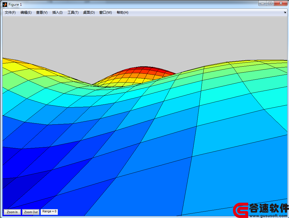Open the 帮助(H) menu
The height and width of the screenshot is (218, 289).
122,13
